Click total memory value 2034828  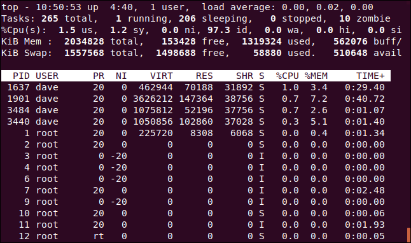(84, 41)
